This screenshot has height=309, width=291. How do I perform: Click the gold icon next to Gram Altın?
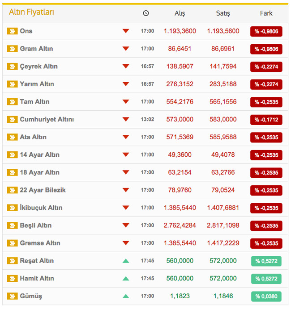(x=12, y=49)
